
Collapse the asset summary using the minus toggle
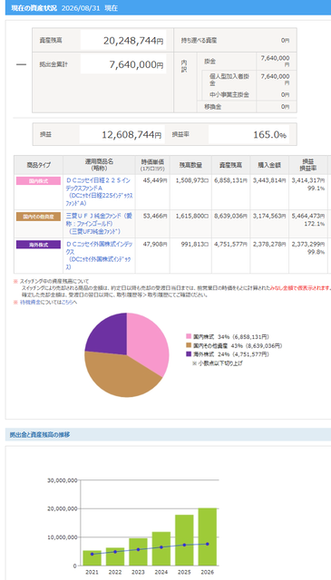[21, 64]
